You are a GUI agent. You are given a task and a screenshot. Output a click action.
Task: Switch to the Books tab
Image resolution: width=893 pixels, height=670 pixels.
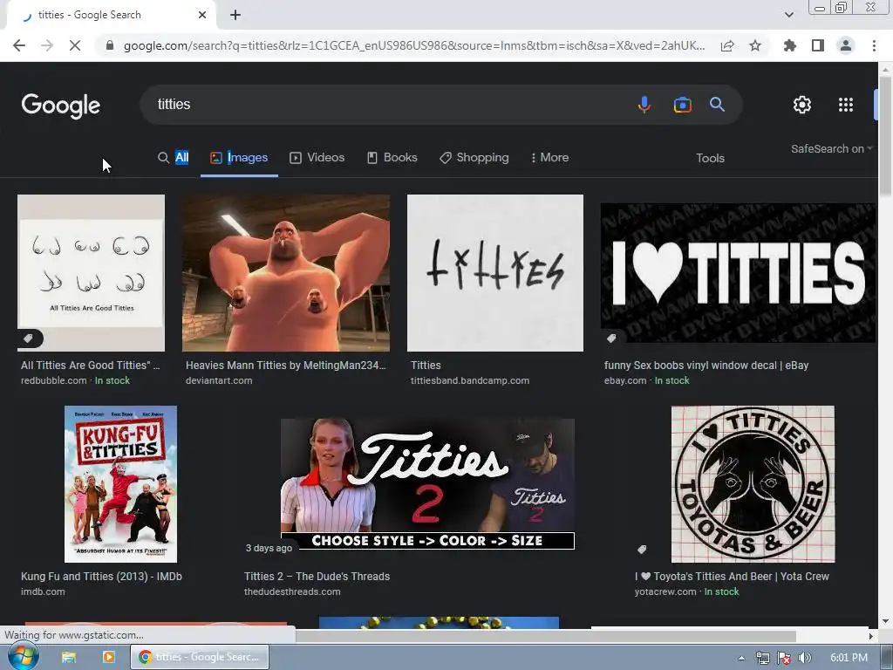coord(392,158)
